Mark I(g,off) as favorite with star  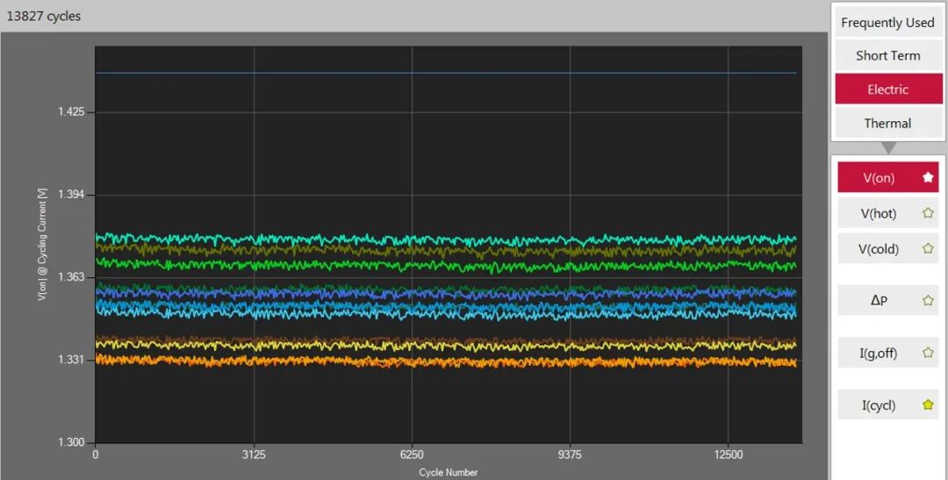pyautogui.click(x=928, y=353)
